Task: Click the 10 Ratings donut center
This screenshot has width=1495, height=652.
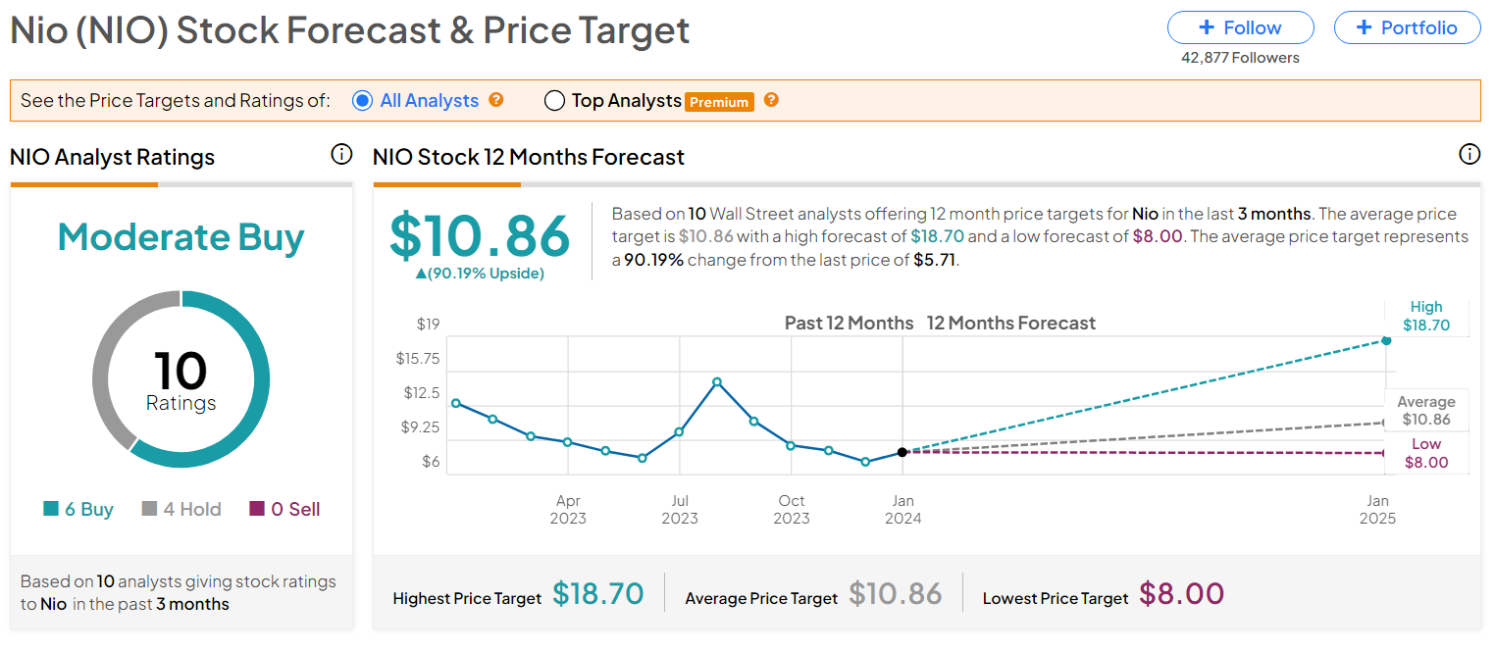Action: tap(181, 380)
